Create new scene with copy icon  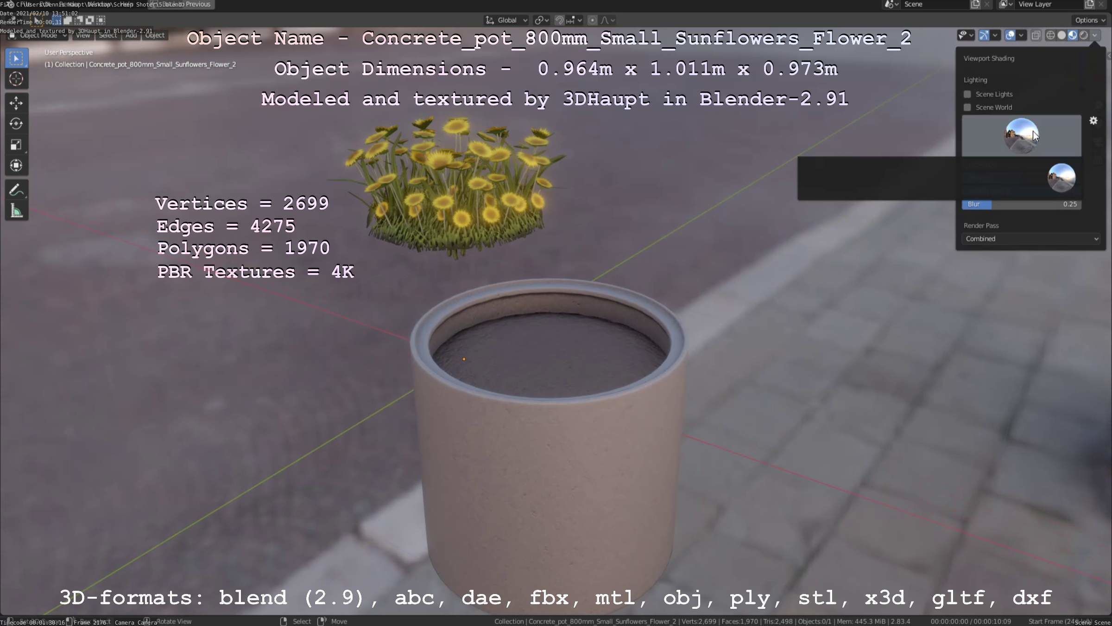[x=975, y=4]
